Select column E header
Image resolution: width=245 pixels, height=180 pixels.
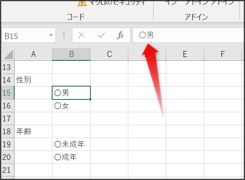185,54
